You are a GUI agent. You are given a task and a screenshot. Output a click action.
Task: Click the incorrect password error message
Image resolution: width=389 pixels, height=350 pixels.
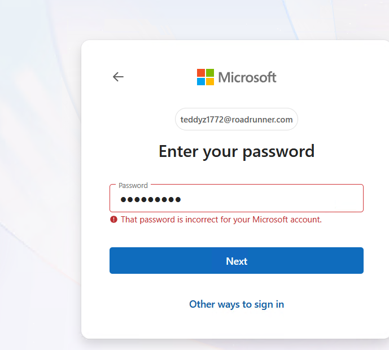[x=221, y=220]
